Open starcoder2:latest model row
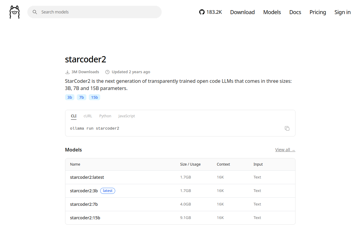This screenshot has width=360, height=240. (180, 177)
